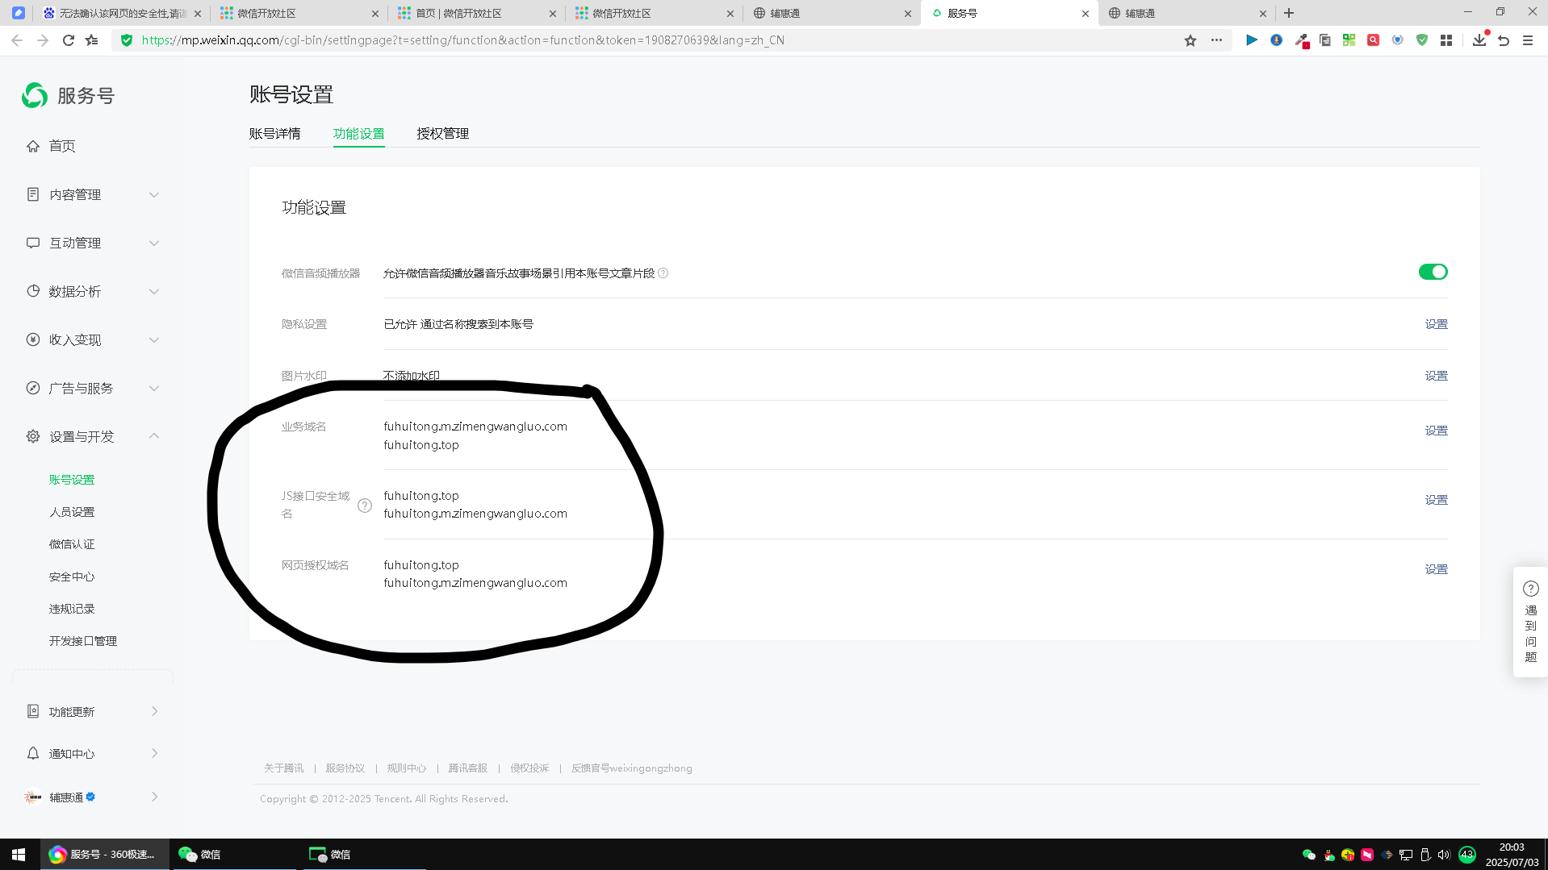Switch to first 微信开放社区 browser tab
The width and height of the screenshot is (1548, 870).
299,14
